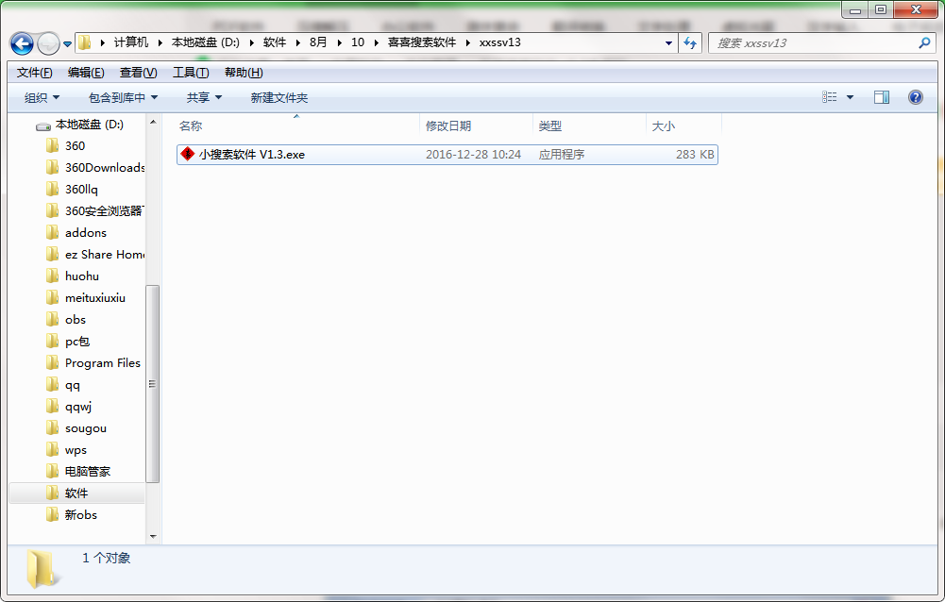Open the 包含到库中 dropdown

point(123,97)
